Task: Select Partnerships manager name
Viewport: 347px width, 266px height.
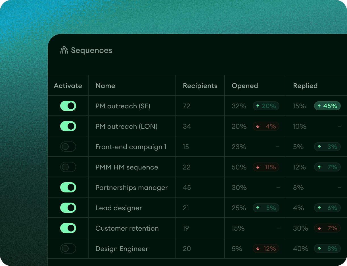Action: 131,188
